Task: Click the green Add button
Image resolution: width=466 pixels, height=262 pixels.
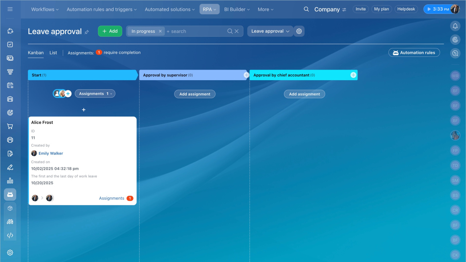Action: (110, 31)
